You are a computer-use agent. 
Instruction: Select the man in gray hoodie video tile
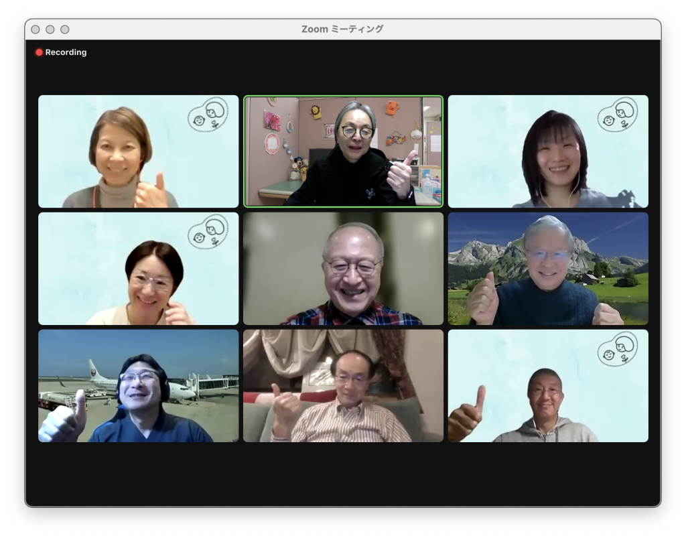click(x=548, y=386)
